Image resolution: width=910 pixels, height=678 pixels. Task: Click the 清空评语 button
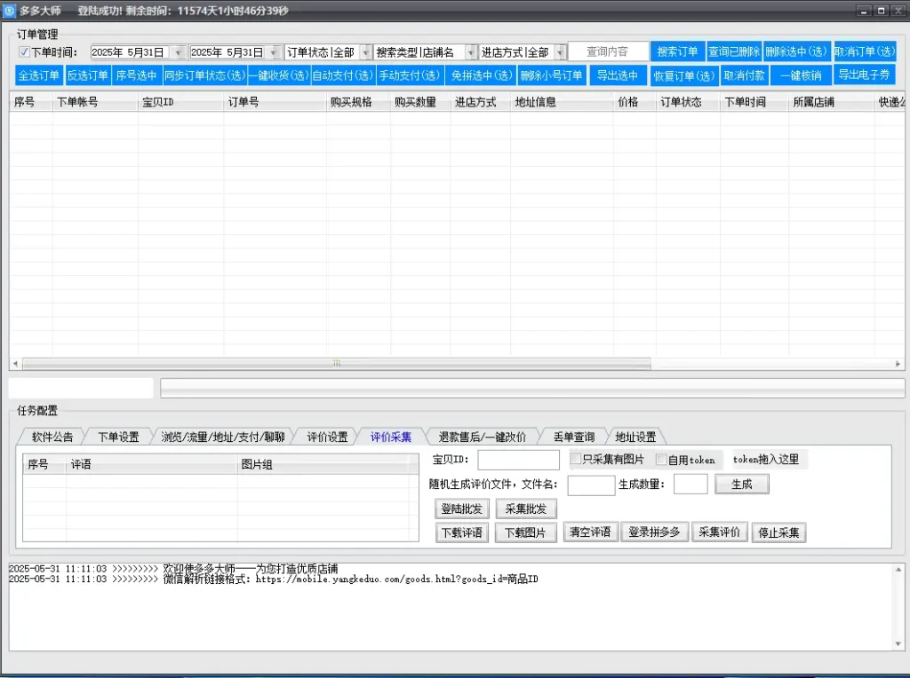coord(590,532)
